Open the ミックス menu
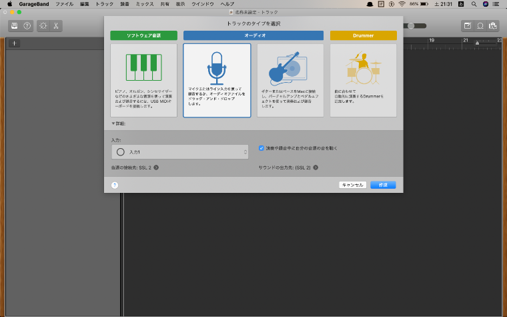The width and height of the screenshot is (507, 317). [145, 4]
